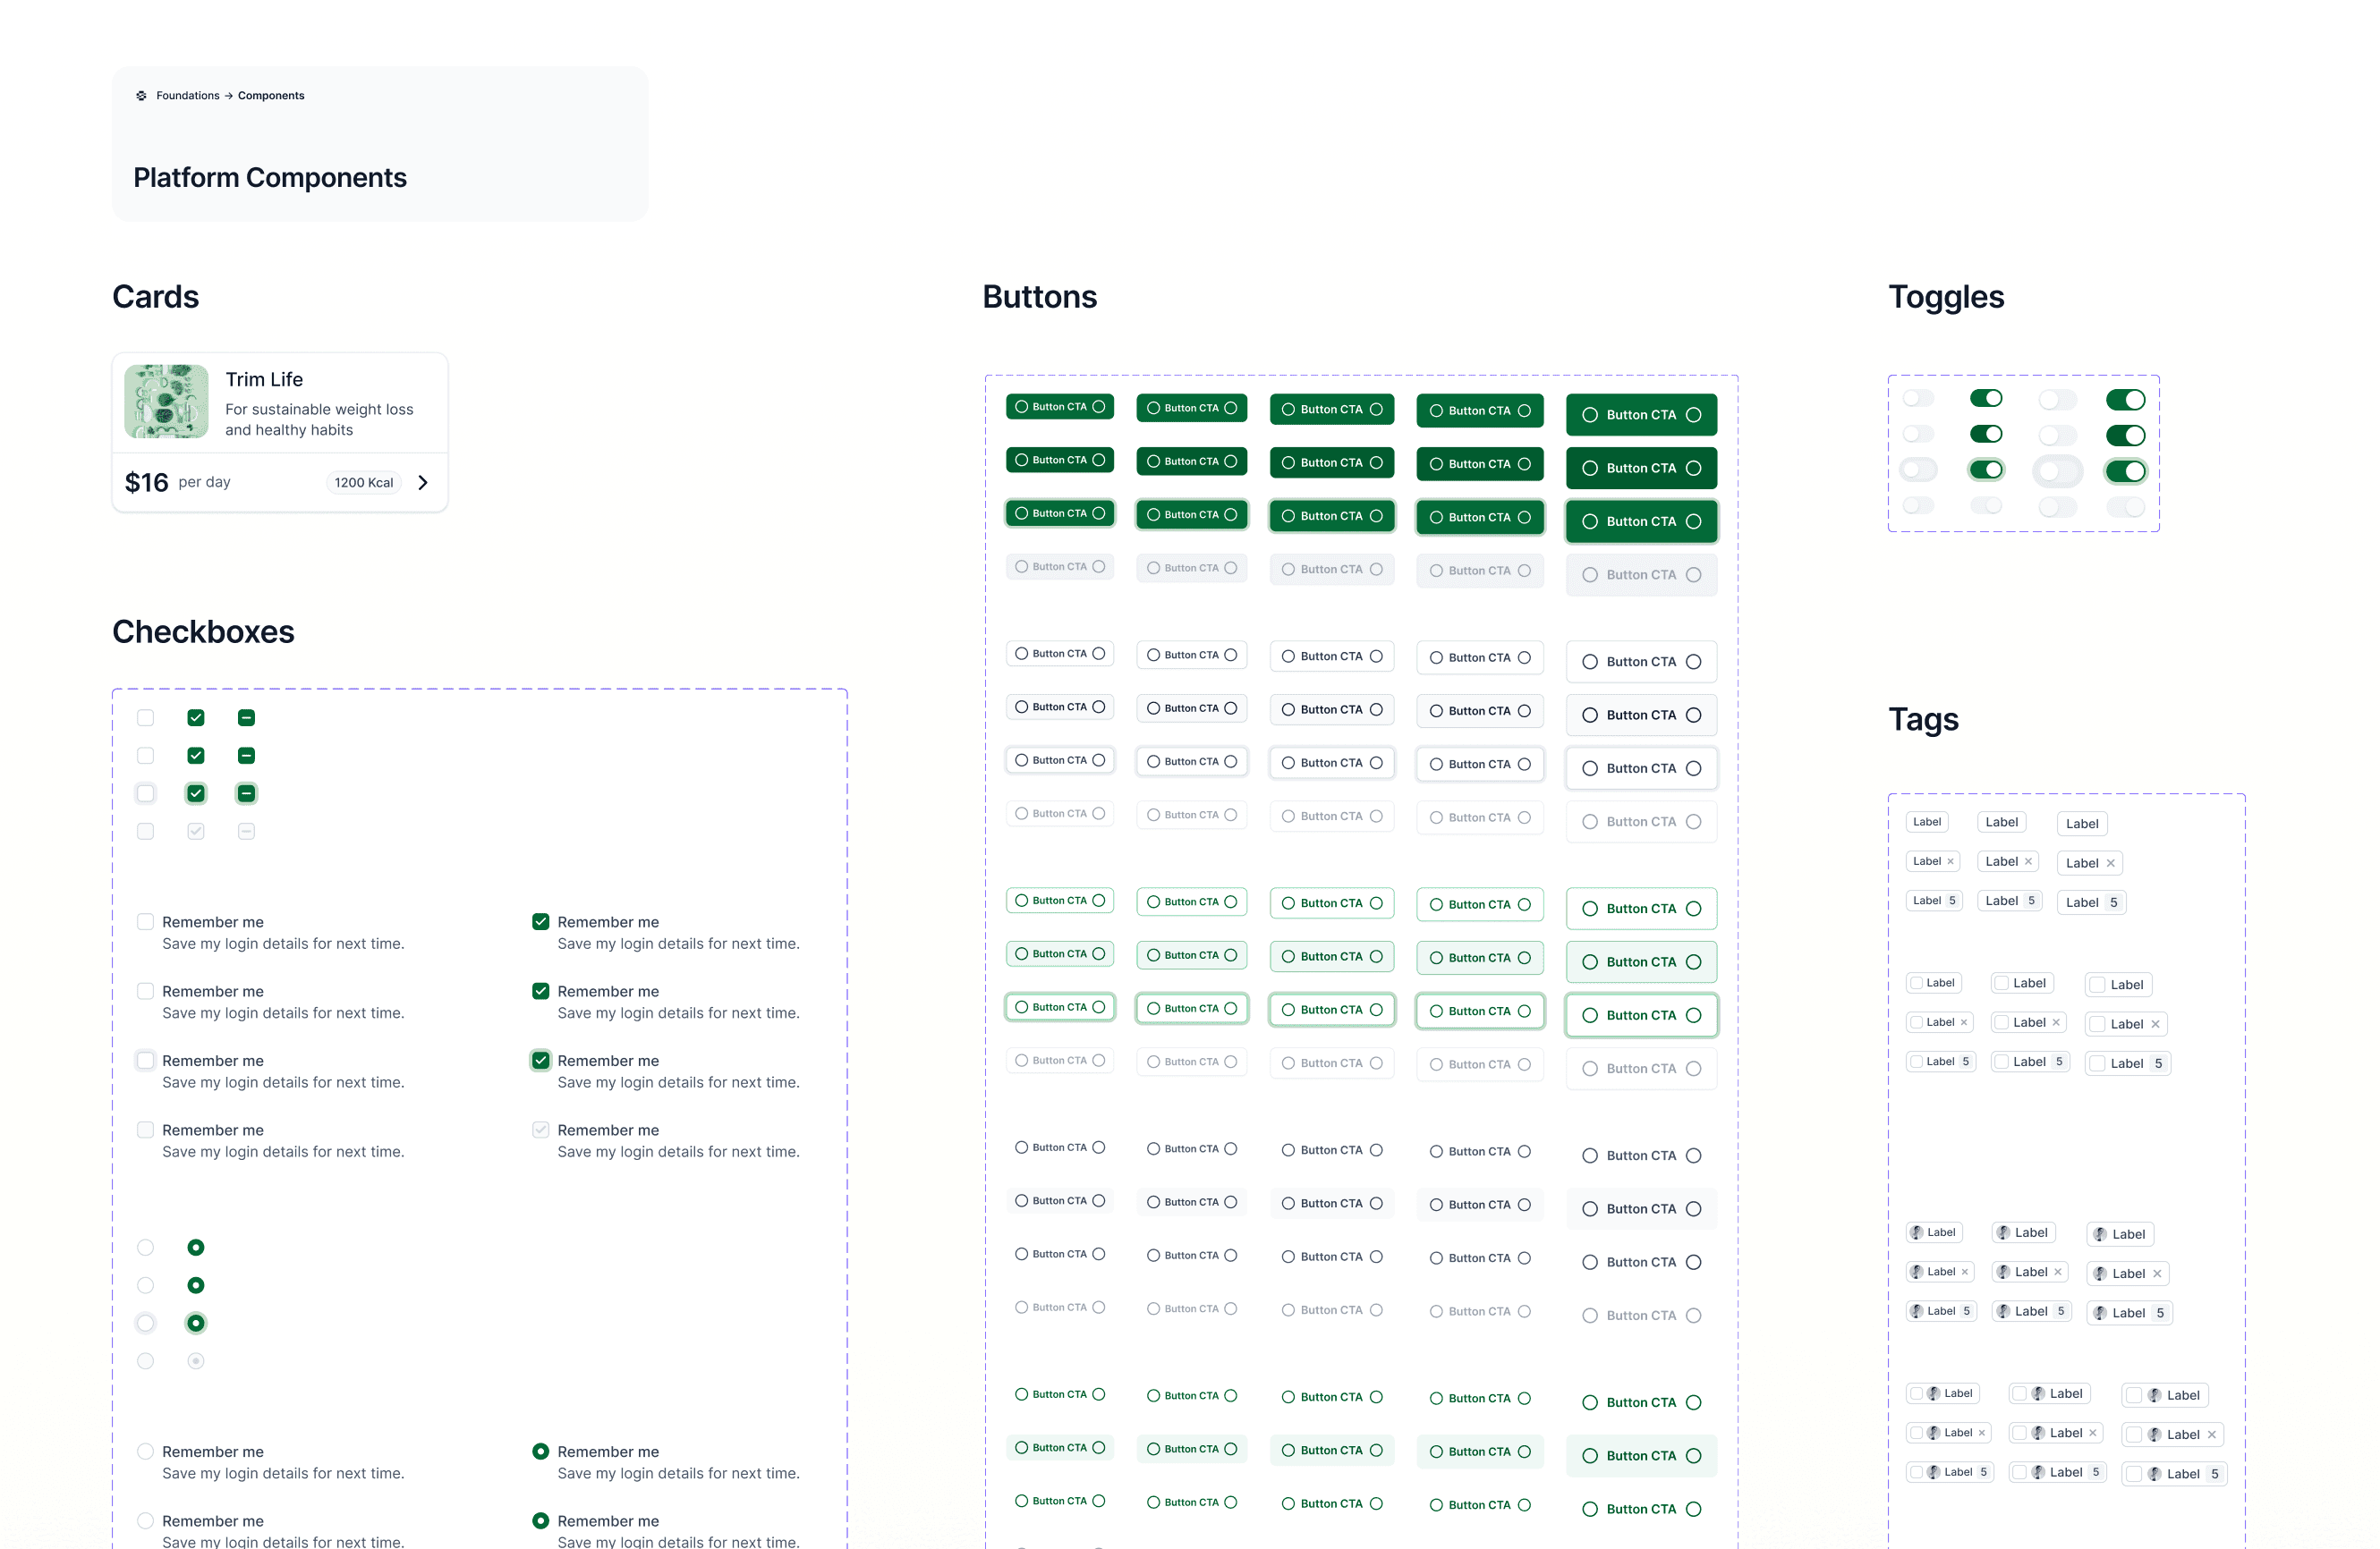Click the avatar icon on first small avatar Label tag
The width and height of the screenshot is (2380, 1549).
click(x=1916, y=1232)
